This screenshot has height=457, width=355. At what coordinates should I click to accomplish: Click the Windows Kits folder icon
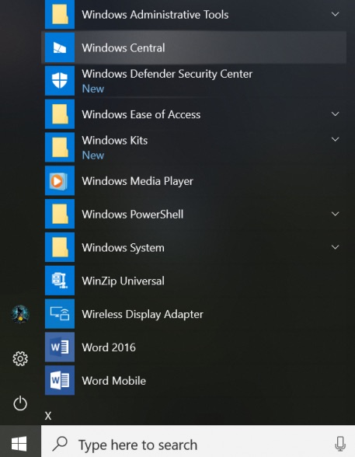60,147
